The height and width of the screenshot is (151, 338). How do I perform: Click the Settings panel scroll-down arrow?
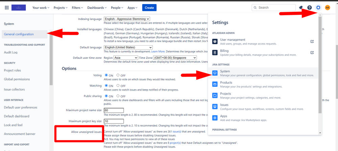(x=320, y=133)
